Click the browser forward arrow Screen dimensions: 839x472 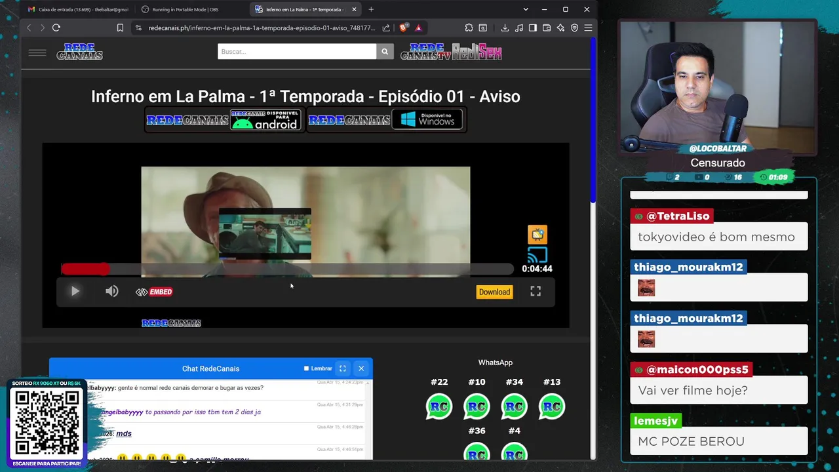coord(43,28)
